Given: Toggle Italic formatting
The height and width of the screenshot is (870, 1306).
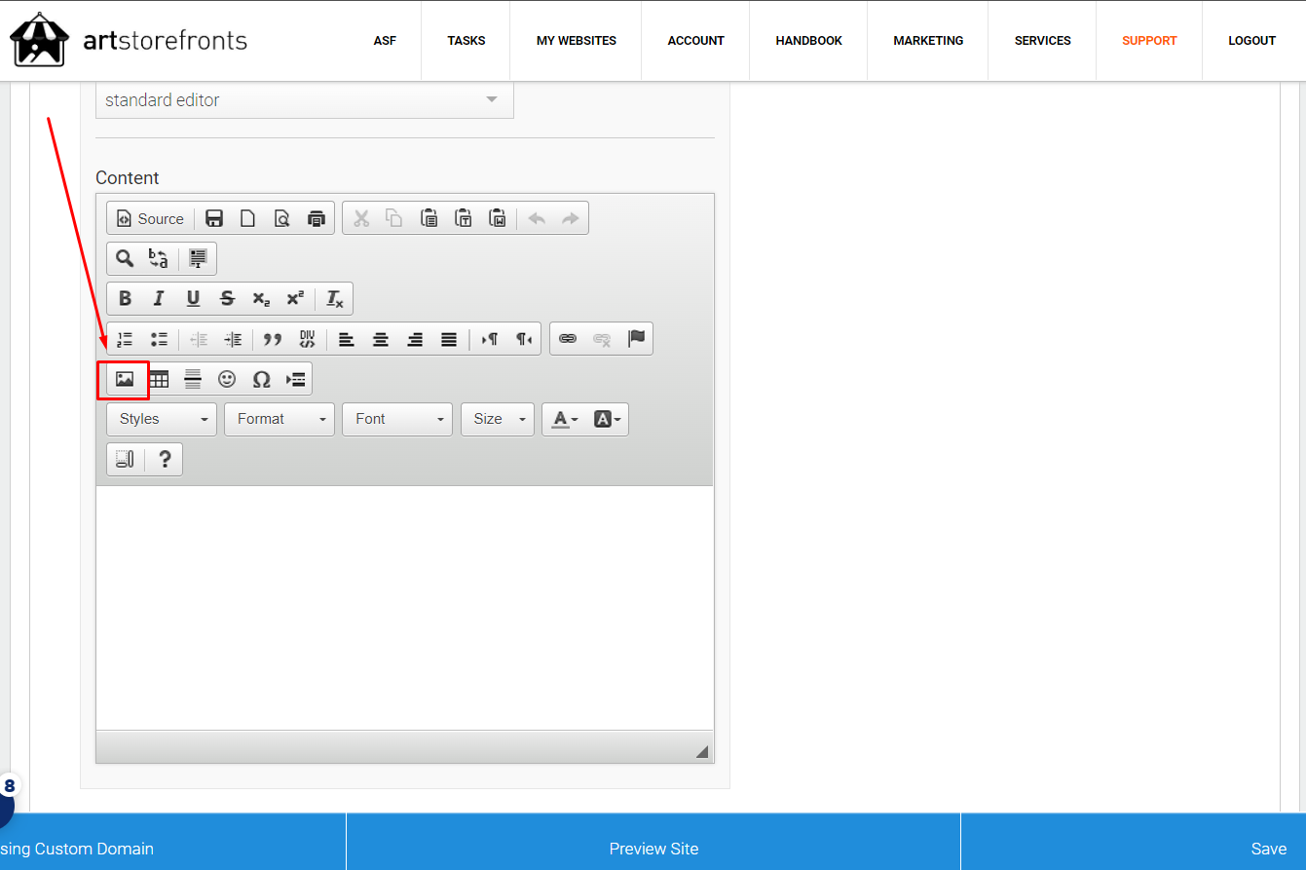Looking at the screenshot, I should (x=159, y=298).
